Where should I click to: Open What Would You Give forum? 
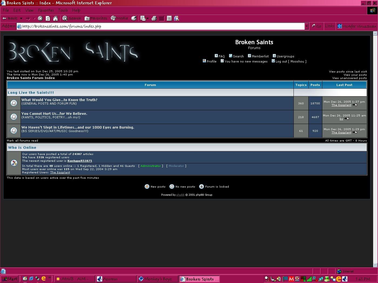tap(59, 100)
